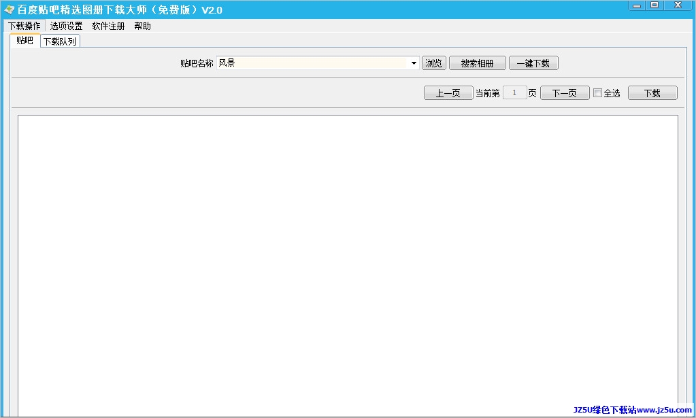This screenshot has height=418, width=696.
Task: Open the 帮助 menu
Action: click(142, 26)
